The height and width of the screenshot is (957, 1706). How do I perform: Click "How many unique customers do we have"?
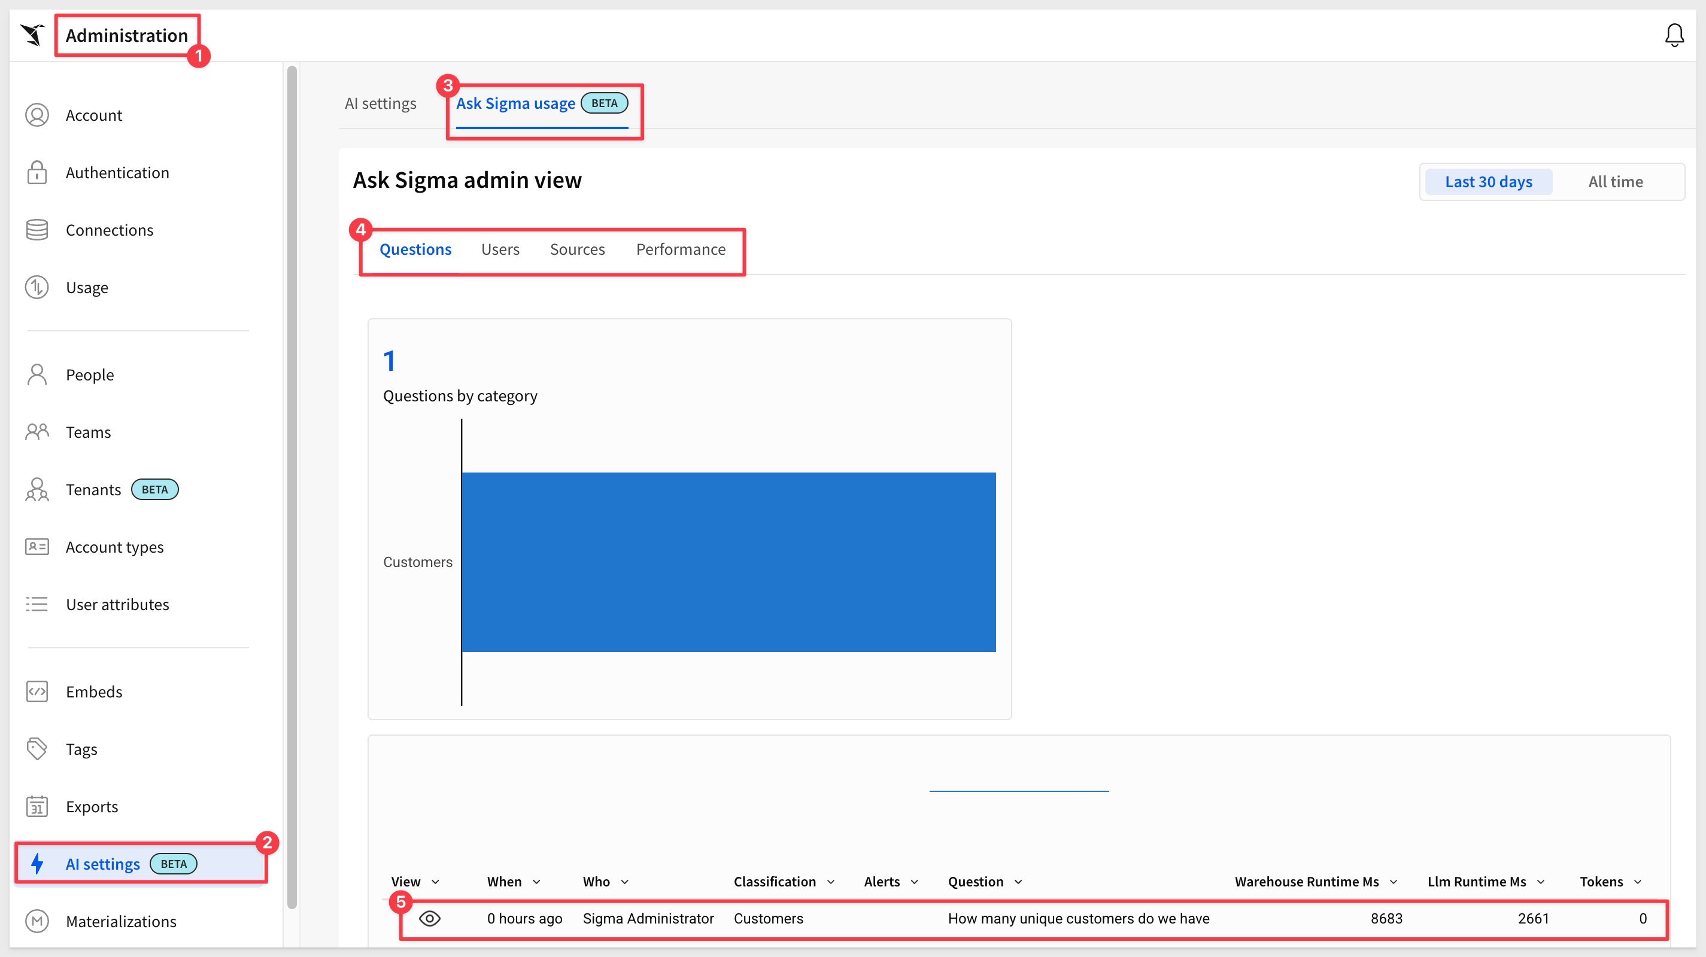[1079, 919]
